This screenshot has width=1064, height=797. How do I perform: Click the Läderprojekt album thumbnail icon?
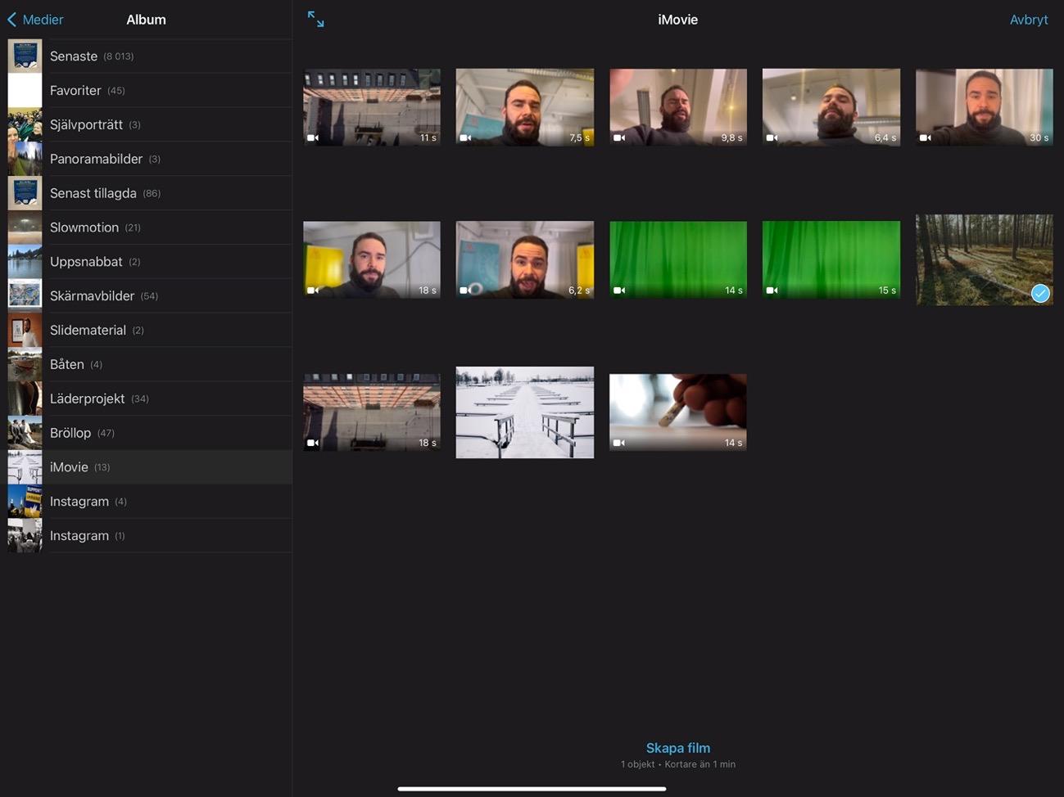[25, 398]
